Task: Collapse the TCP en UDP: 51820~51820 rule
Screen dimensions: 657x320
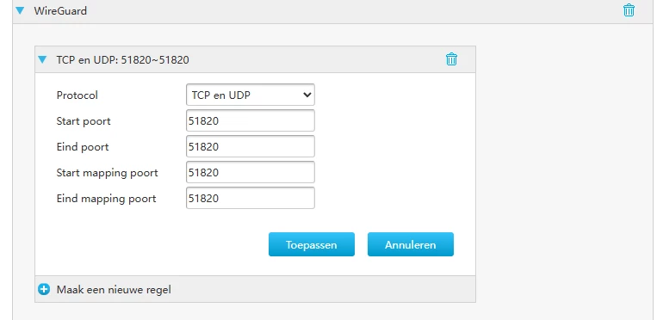Action: click(x=42, y=60)
